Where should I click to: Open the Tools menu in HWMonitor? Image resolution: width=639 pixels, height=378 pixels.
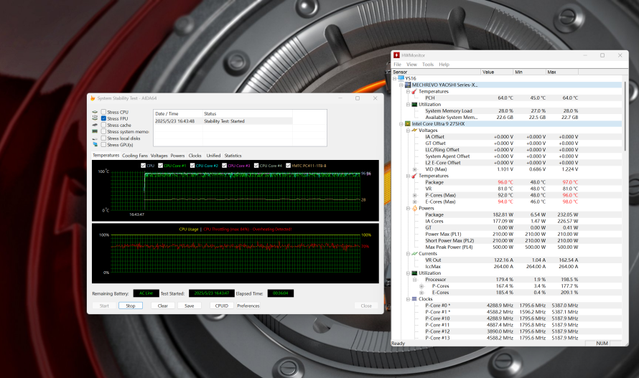(427, 65)
